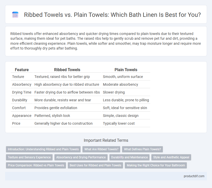Open 'Best Uses for Ribbed and Plain Towels' tag
The height and width of the screenshot is (188, 212).
(95, 165)
